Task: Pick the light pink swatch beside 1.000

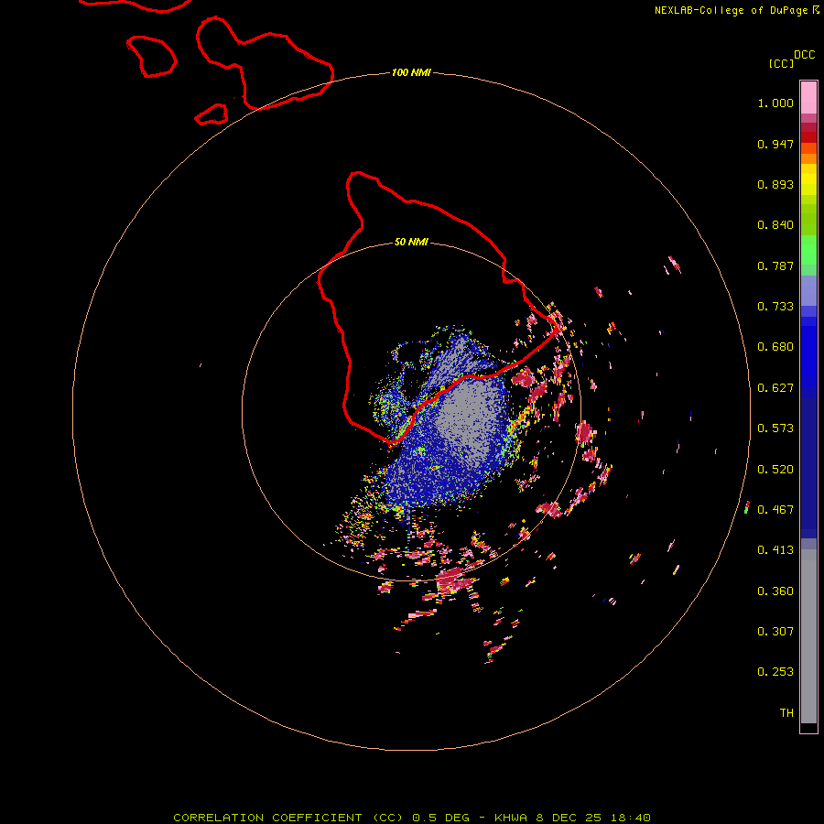Action: pos(808,98)
